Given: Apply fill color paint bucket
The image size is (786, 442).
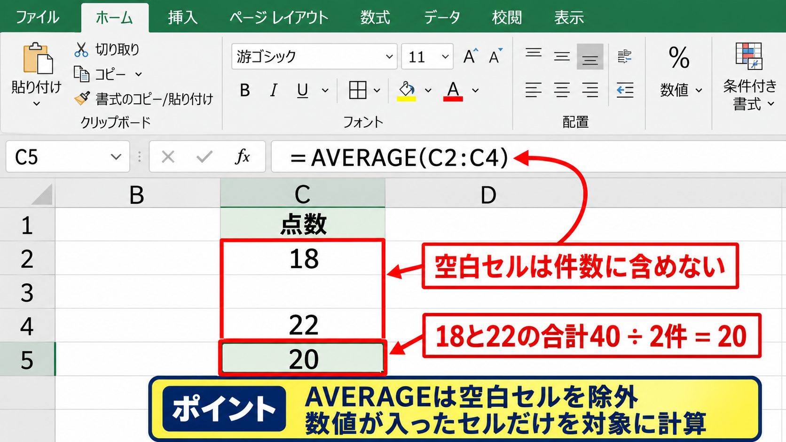Looking at the screenshot, I should [x=407, y=90].
